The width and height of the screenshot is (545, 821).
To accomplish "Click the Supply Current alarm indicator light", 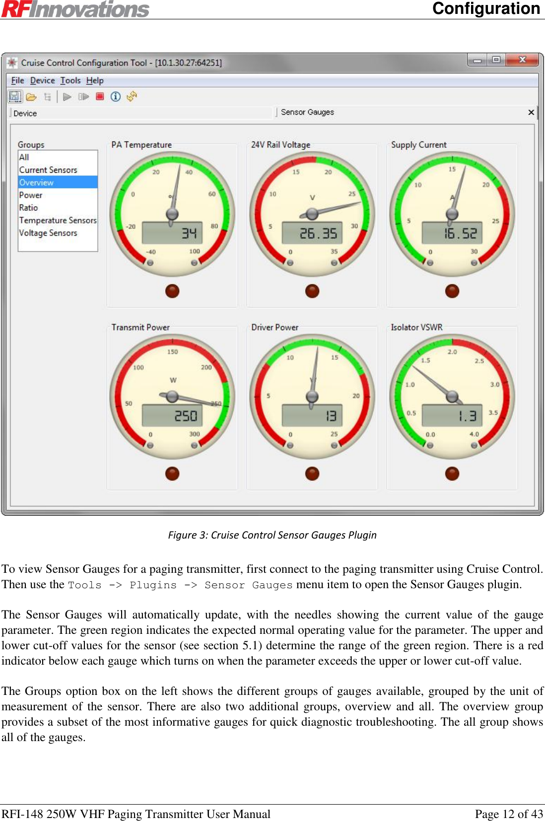I will pos(452,291).
